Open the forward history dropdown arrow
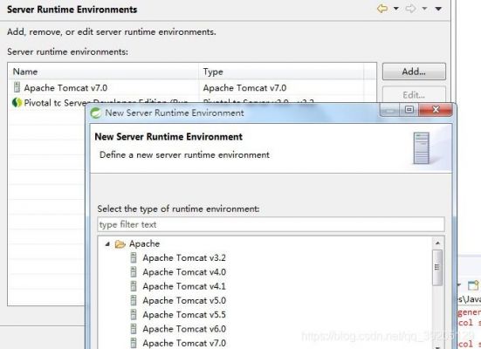 424,9
